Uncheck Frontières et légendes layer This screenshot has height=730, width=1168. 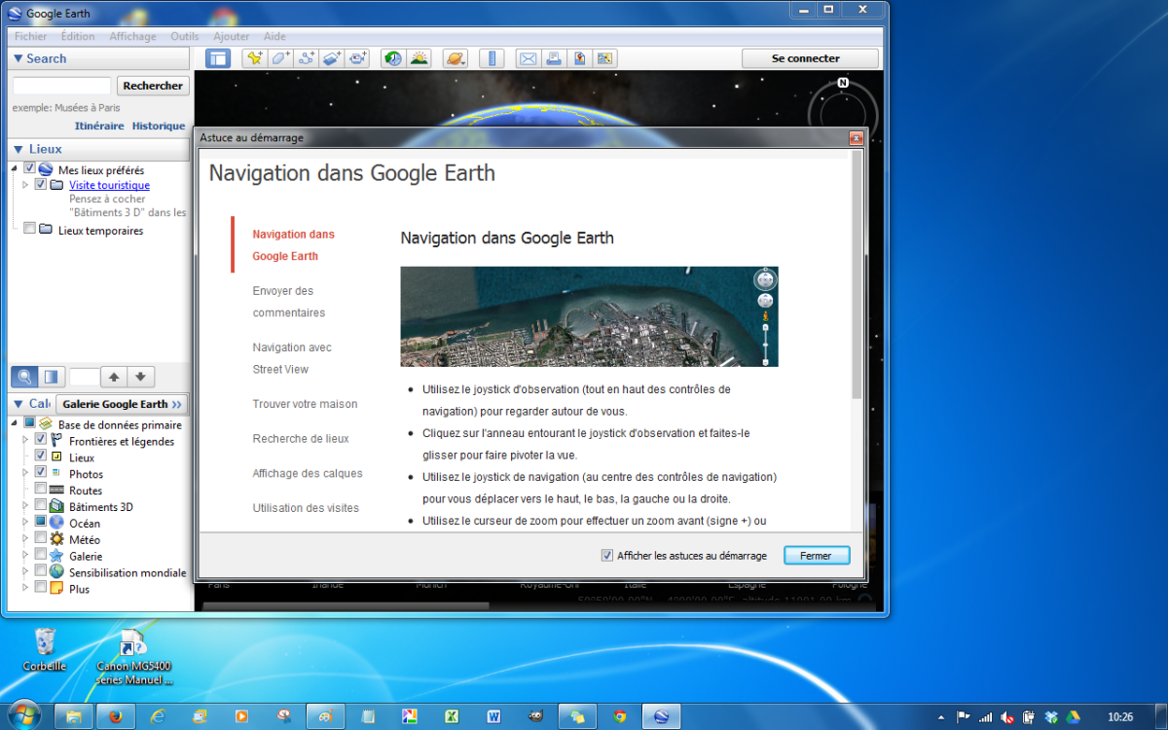pyautogui.click(x=41, y=440)
